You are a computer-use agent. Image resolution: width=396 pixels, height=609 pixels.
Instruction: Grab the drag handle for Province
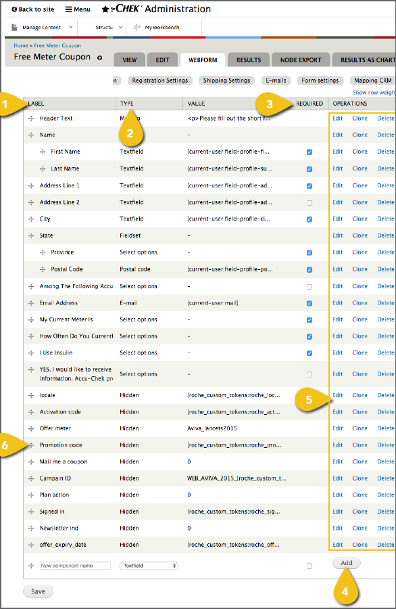43,252
